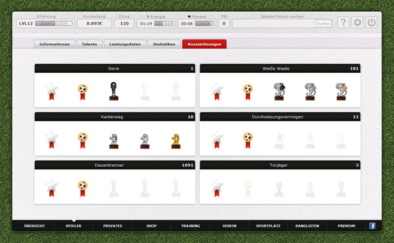The height and width of the screenshot is (243, 394).
Task: Select the football rosette under Dauerbrenner
Action: (83, 188)
